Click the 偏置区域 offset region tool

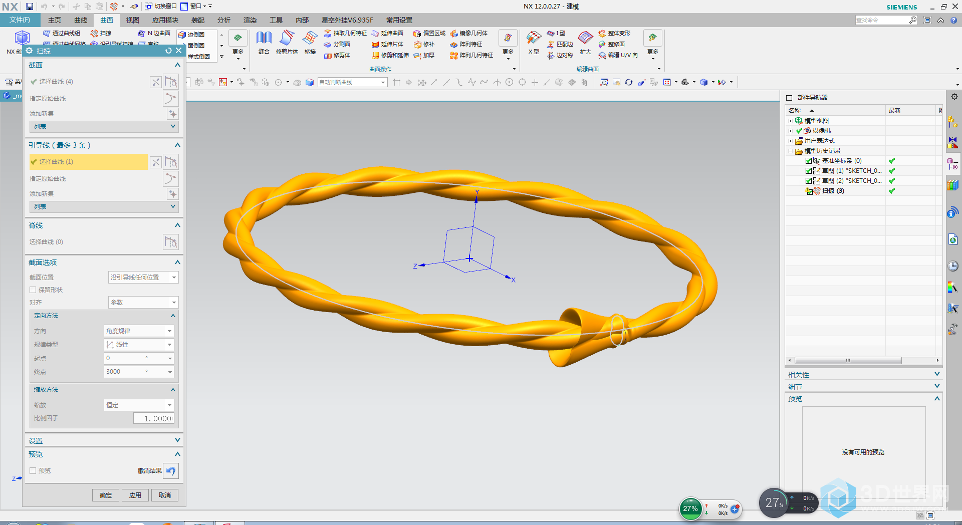429,33
